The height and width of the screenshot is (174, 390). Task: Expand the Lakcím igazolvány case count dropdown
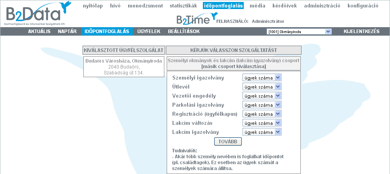(x=262, y=132)
